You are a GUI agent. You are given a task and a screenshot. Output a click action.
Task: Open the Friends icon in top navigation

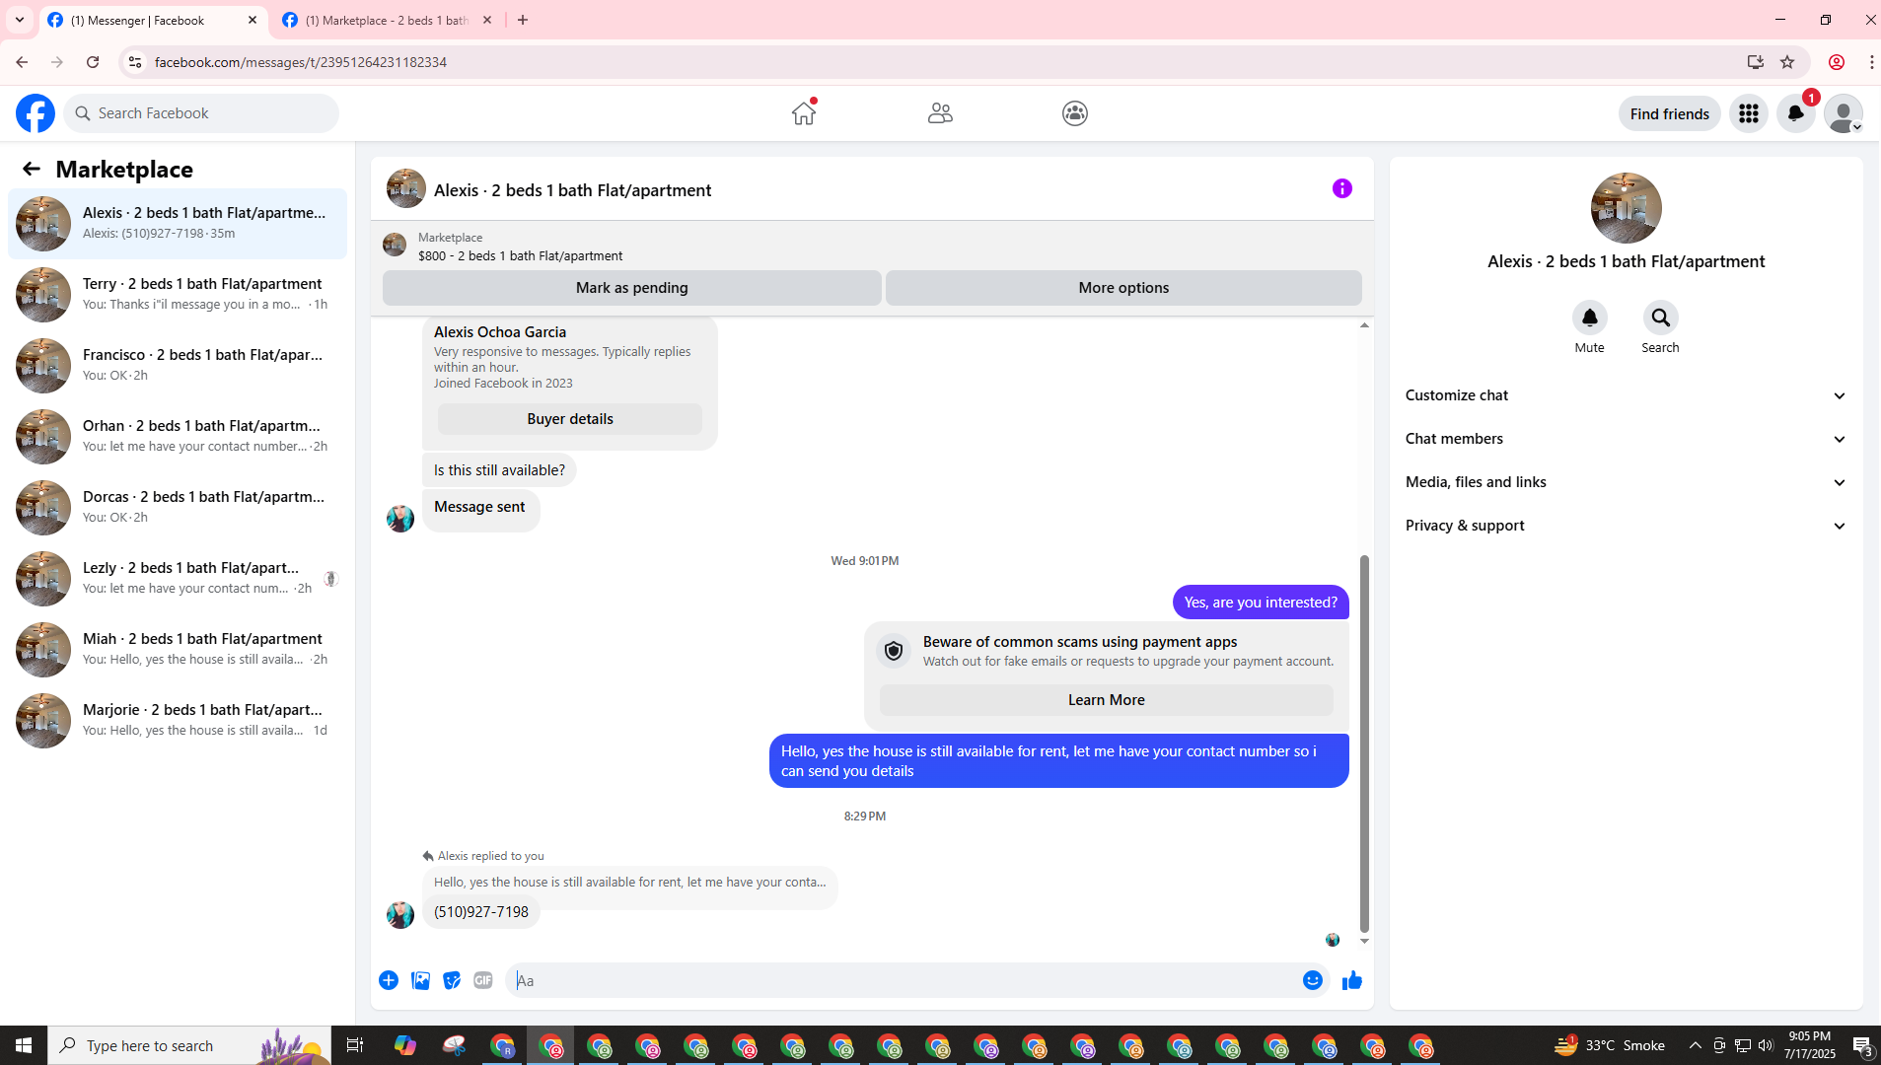940,113
